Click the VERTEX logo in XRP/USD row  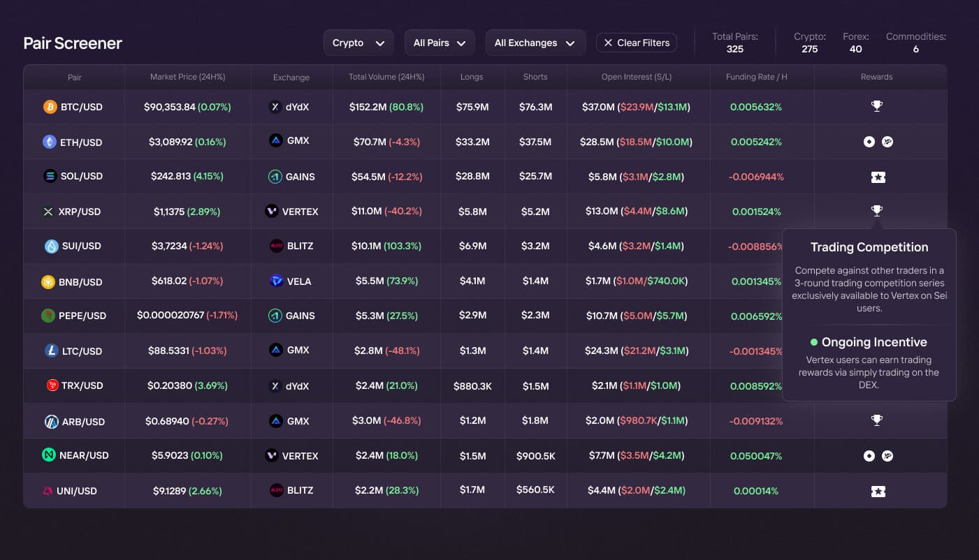pos(272,211)
